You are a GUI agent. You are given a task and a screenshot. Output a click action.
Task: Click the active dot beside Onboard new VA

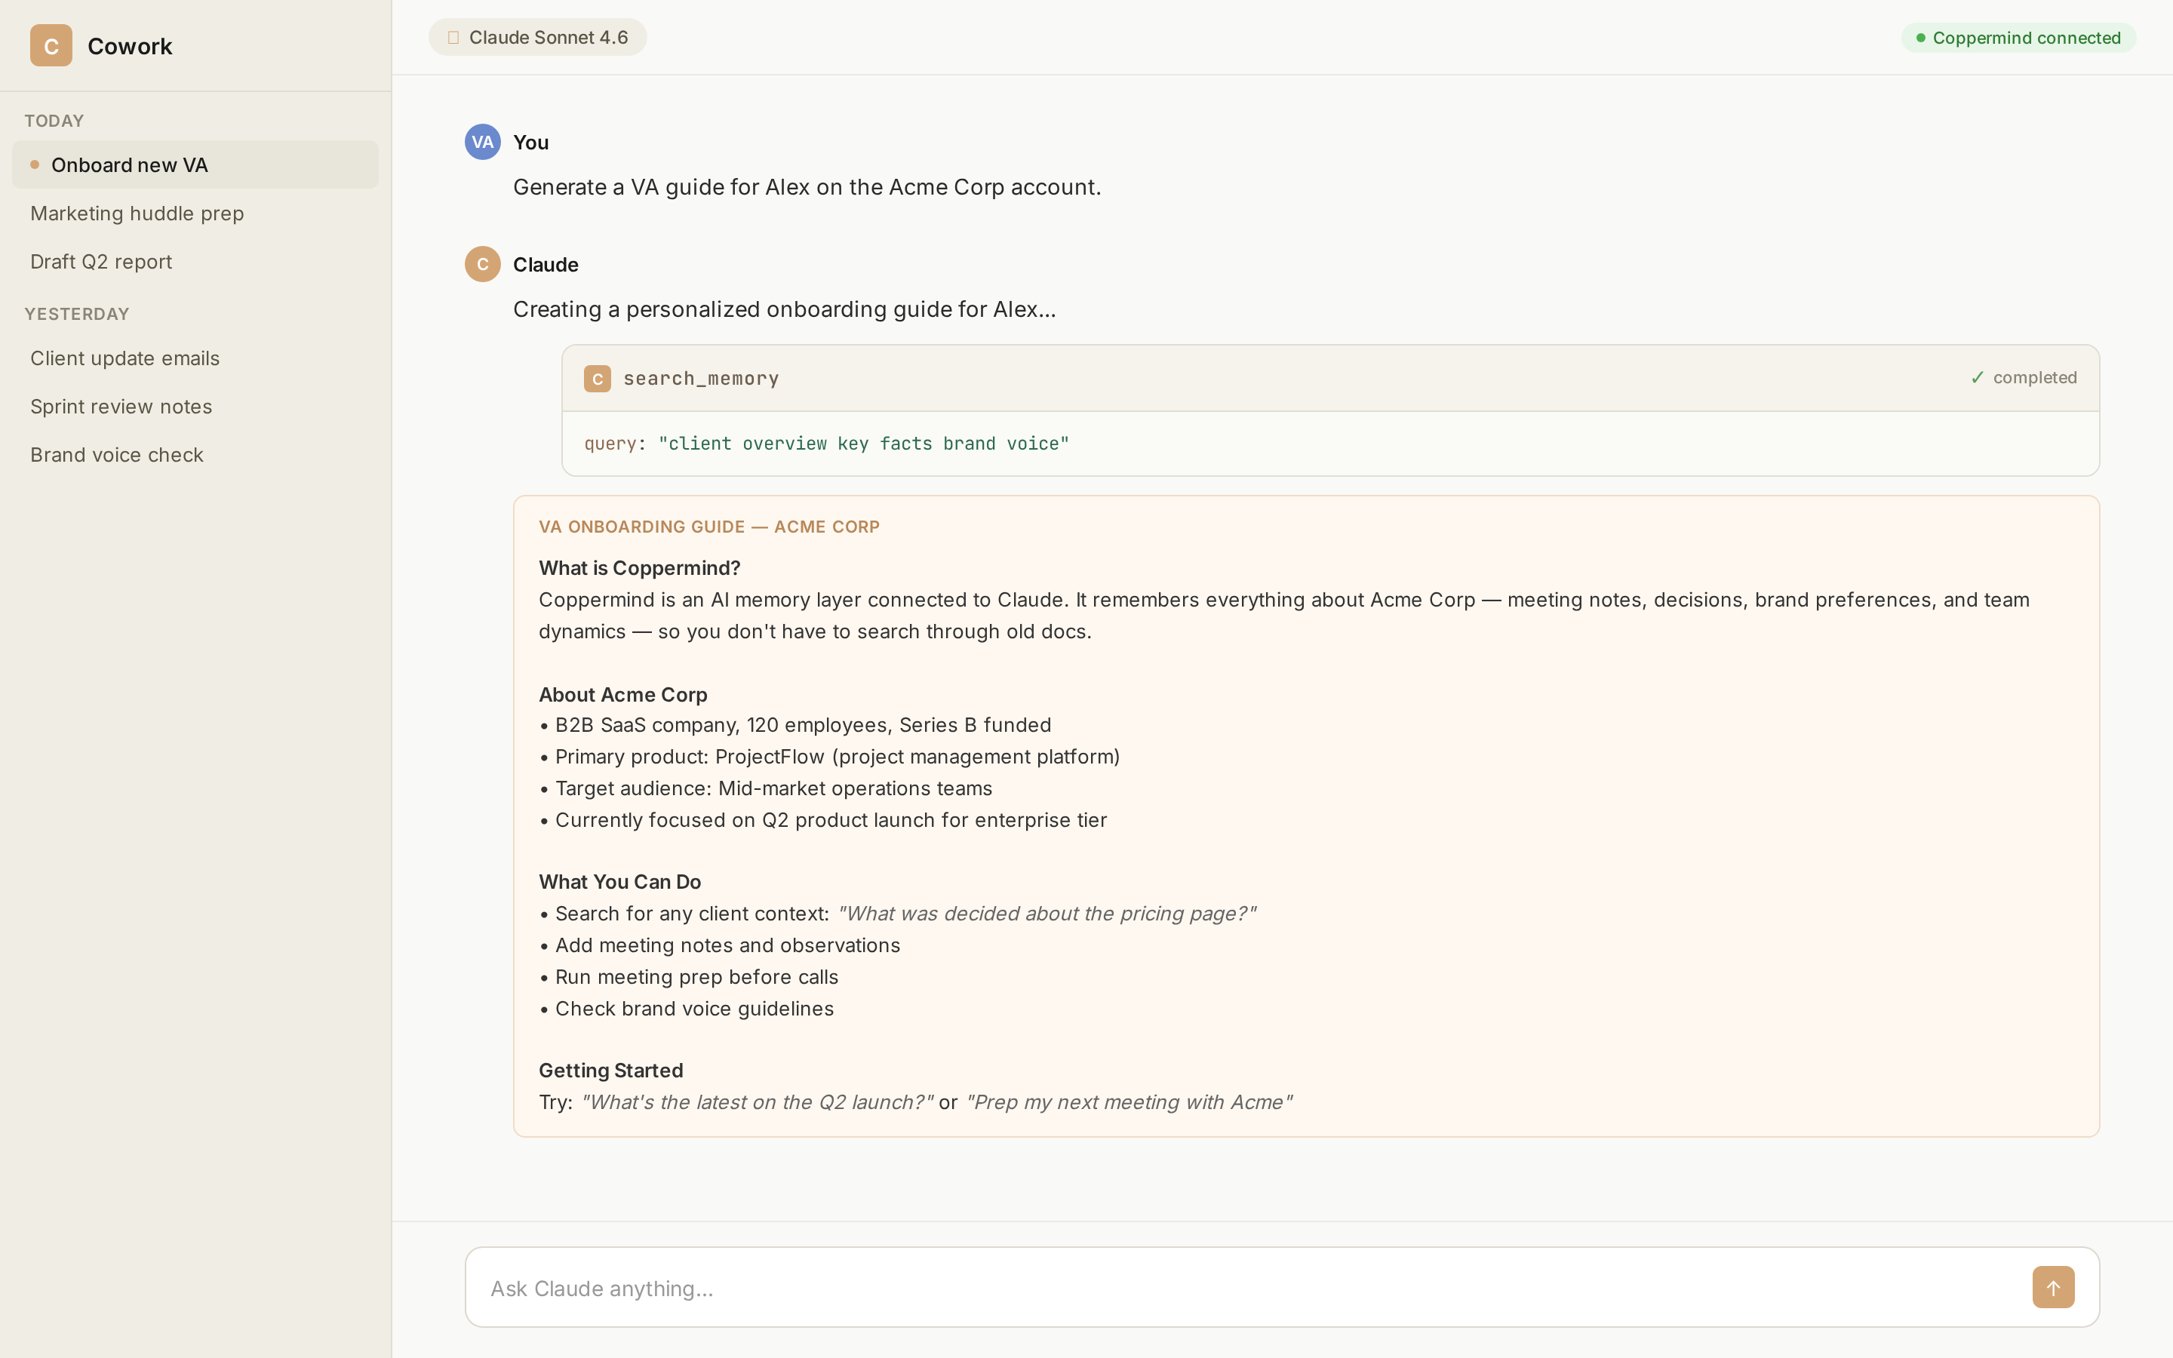pos(35,164)
